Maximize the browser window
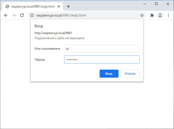 (156, 4)
